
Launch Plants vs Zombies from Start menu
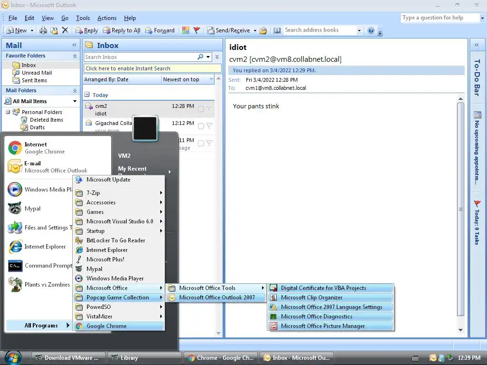[39, 285]
